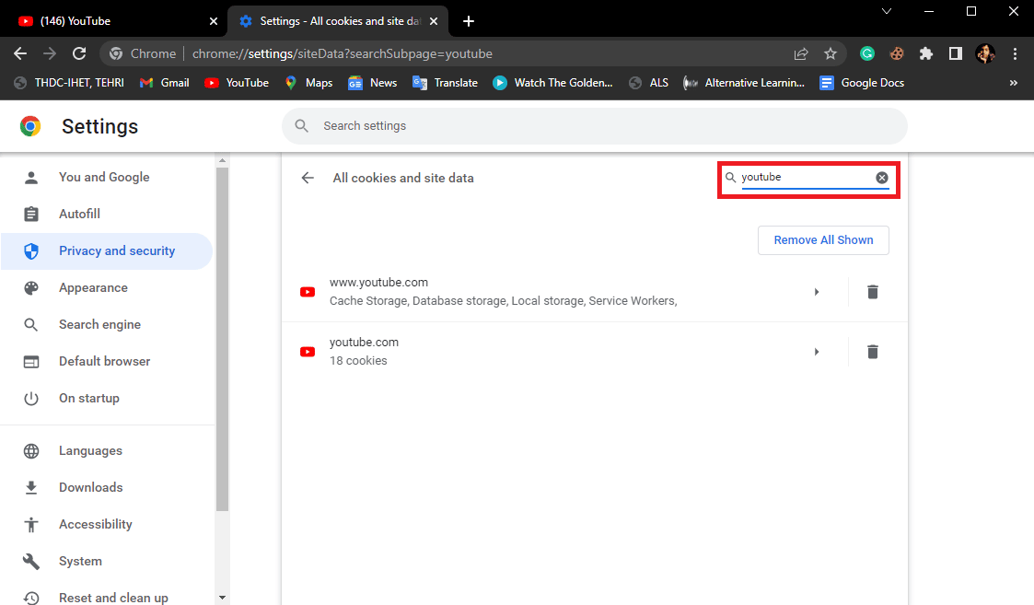Open Extensions puzzle icon

pyautogui.click(x=926, y=54)
